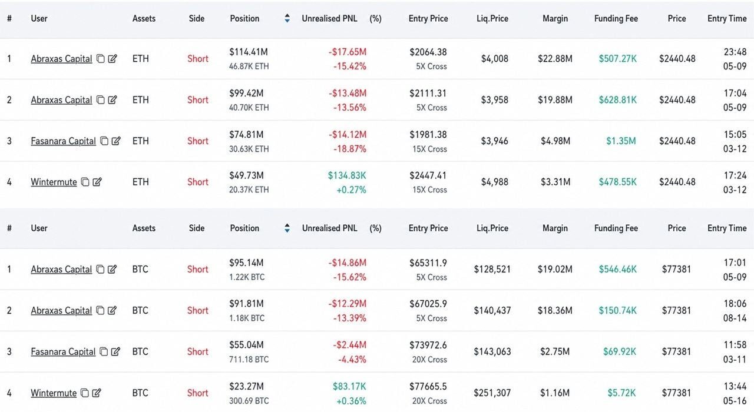Copy address of Abraxas Capital ETH row 1
This screenshot has width=754, height=412.
[x=101, y=59]
